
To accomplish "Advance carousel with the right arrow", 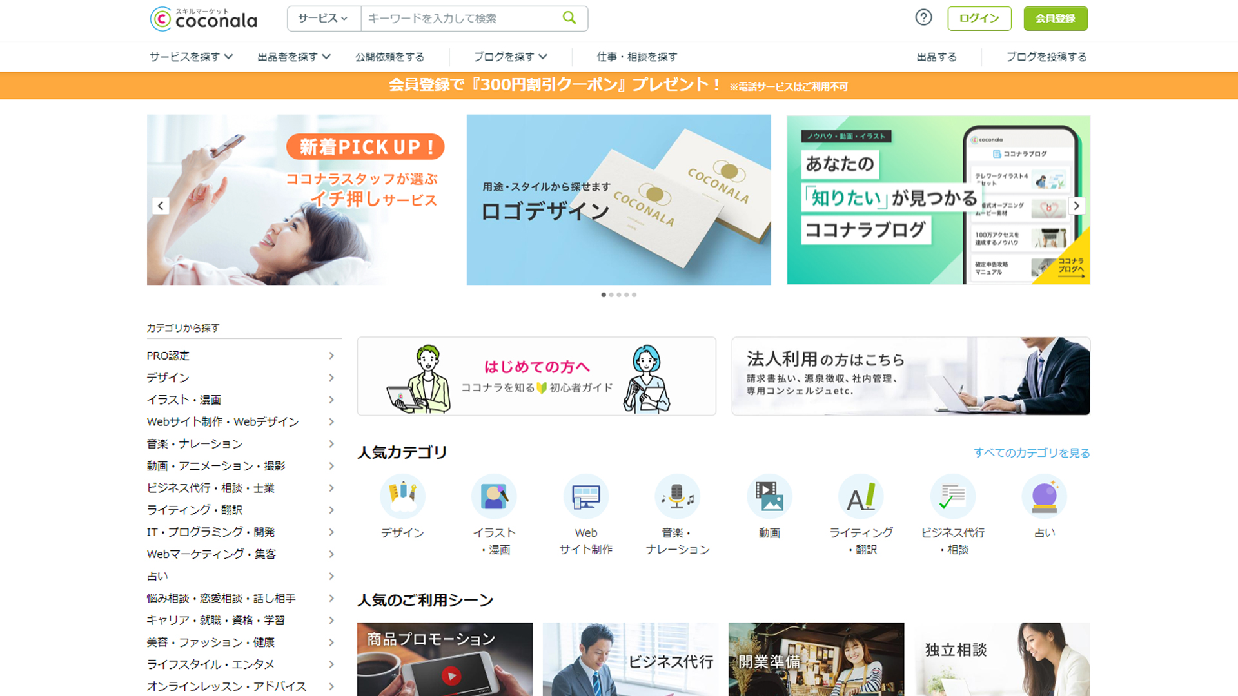I will click(x=1076, y=206).
